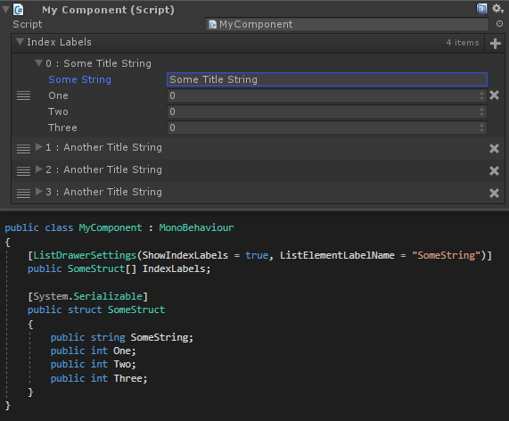Add a new item with plus icon
This screenshot has height=421, width=509.
[x=495, y=44]
